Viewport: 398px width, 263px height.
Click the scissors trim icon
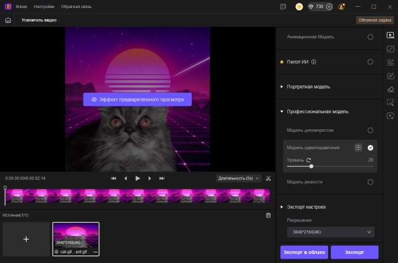tap(268, 178)
